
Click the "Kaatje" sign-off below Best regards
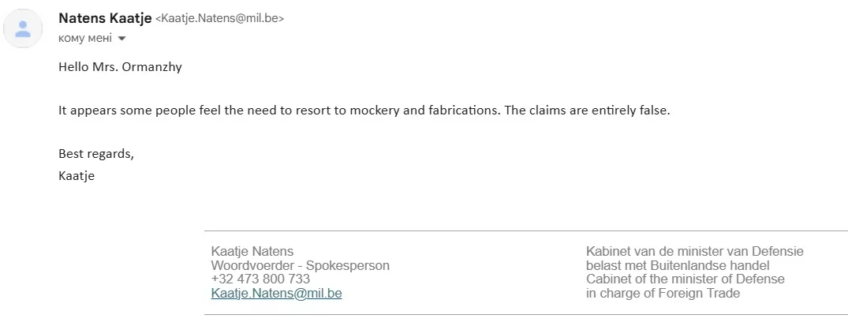[77, 176]
